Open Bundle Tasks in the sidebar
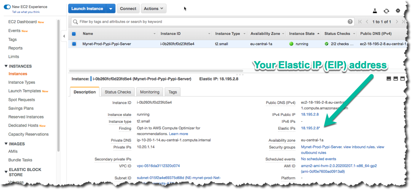412x190 pixels. 20,160
